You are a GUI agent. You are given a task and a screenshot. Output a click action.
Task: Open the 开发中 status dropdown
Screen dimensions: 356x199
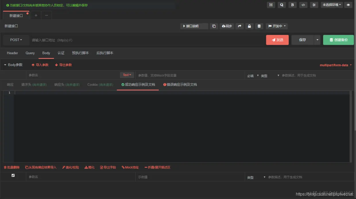[x=277, y=26]
